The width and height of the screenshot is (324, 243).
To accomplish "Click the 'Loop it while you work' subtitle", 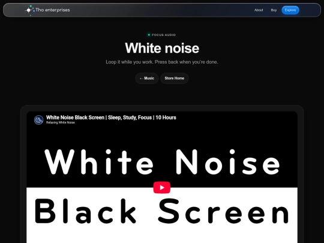I will [162, 62].
